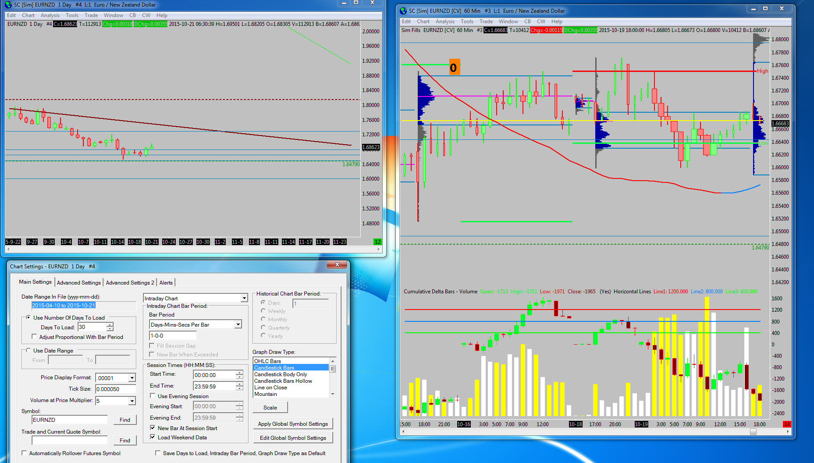This screenshot has width=814, height=463.
Task: Increase Days To Load with up arrow
Action: (x=110, y=325)
